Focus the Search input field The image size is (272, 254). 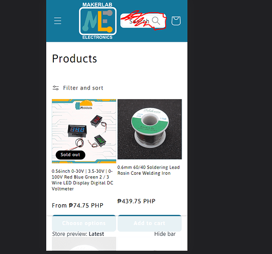coord(143,21)
